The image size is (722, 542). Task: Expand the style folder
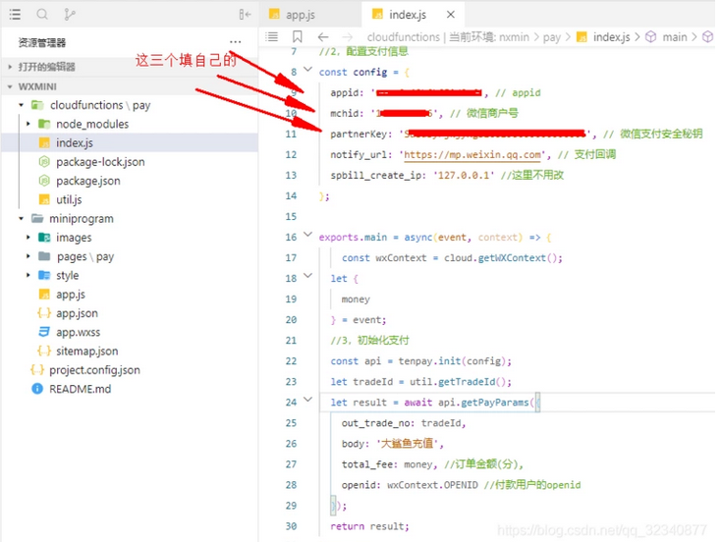click(28, 275)
